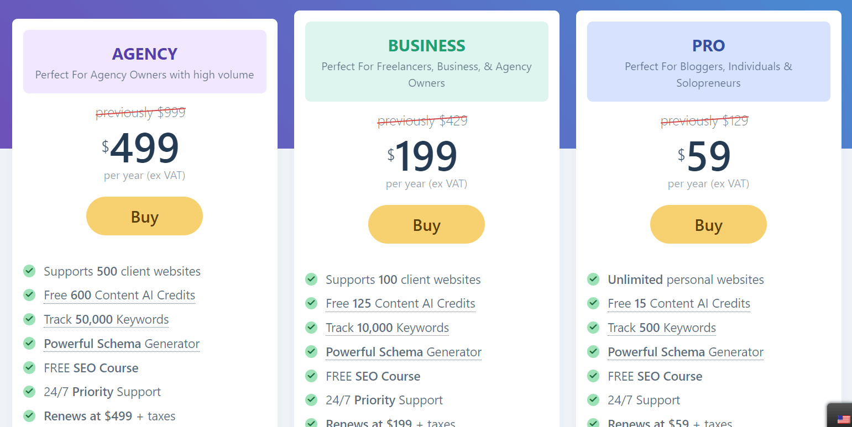The image size is (852, 427).
Task: Open Powerful Schema Generator link in Agency
Action: [121, 344]
